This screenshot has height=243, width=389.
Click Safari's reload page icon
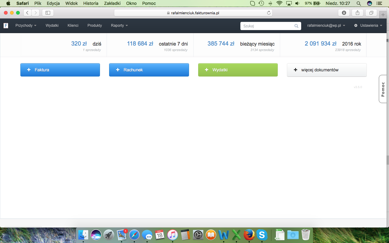point(269,13)
